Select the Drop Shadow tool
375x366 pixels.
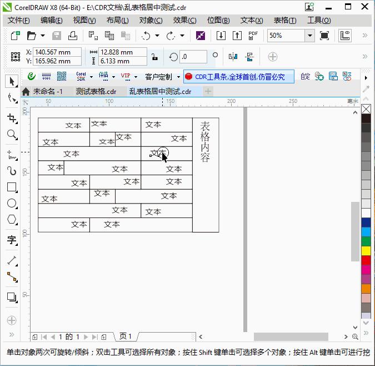click(12, 297)
